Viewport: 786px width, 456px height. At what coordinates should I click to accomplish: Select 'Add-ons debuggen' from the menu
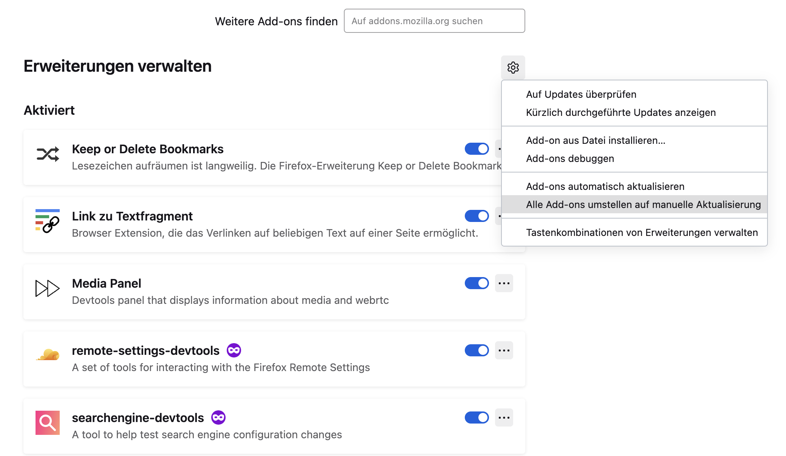(x=570, y=159)
